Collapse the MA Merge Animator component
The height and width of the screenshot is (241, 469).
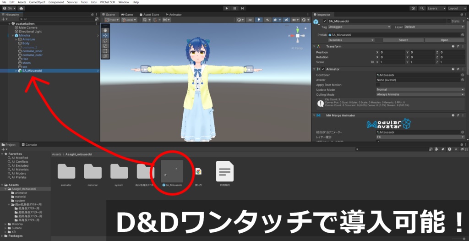click(x=314, y=115)
